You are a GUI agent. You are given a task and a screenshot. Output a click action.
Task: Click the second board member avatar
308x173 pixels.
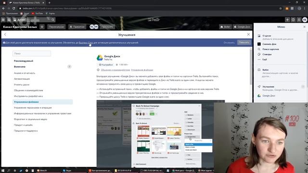click(96, 27)
